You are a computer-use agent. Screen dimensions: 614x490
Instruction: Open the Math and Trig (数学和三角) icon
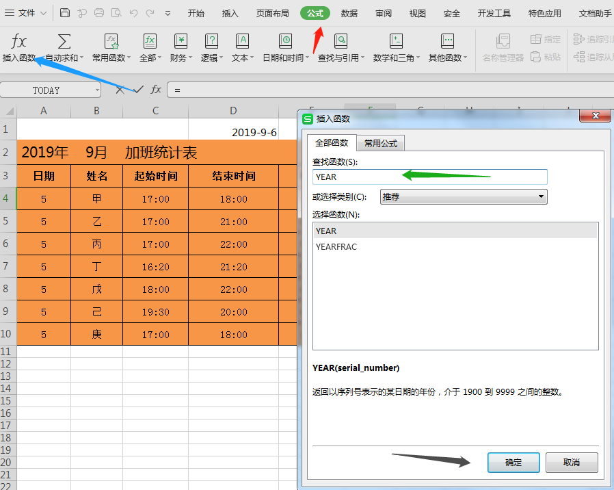pyautogui.click(x=396, y=41)
